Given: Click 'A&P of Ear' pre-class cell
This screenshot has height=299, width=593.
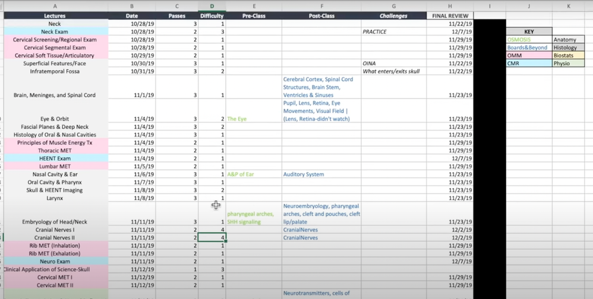Looking at the screenshot, I should 254,174.
